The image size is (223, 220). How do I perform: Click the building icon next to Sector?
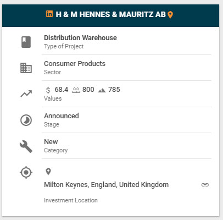[26, 68]
